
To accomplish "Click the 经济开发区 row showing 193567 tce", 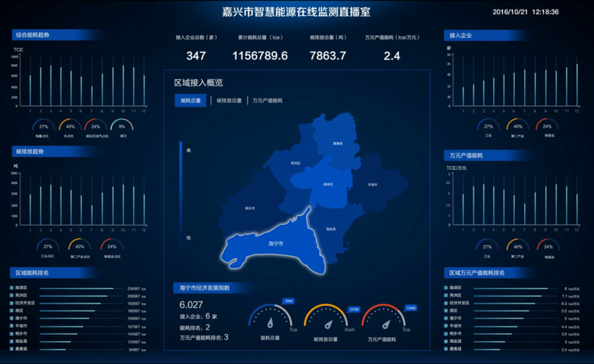I will pos(78,304).
